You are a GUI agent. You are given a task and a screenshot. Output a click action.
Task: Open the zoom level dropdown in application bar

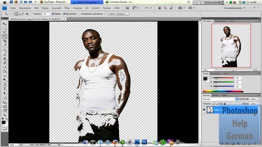pos(151,8)
